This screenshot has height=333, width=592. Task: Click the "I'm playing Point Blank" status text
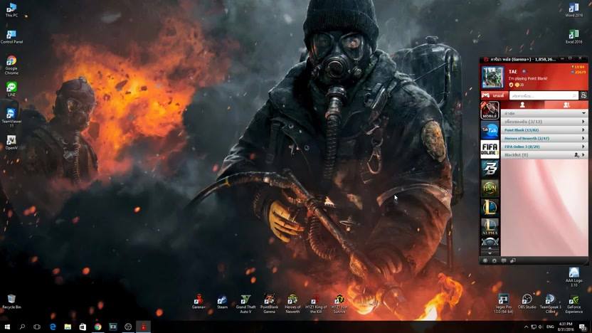click(x=527, y=78)
